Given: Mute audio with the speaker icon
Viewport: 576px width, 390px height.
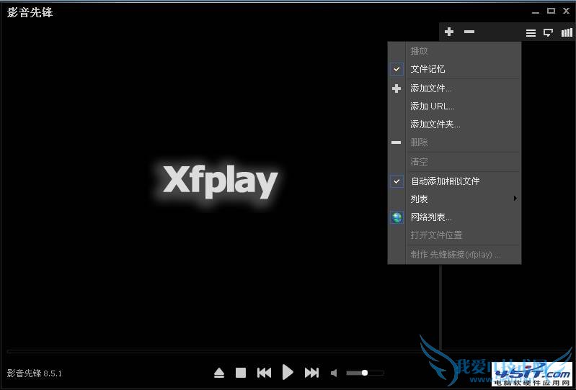Looking at the screenshot, I should tap(334, 373).
